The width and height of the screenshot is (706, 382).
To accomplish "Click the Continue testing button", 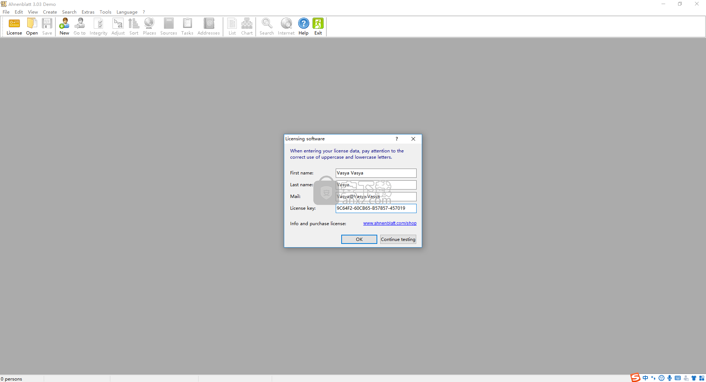I will [x=398, y=239].
